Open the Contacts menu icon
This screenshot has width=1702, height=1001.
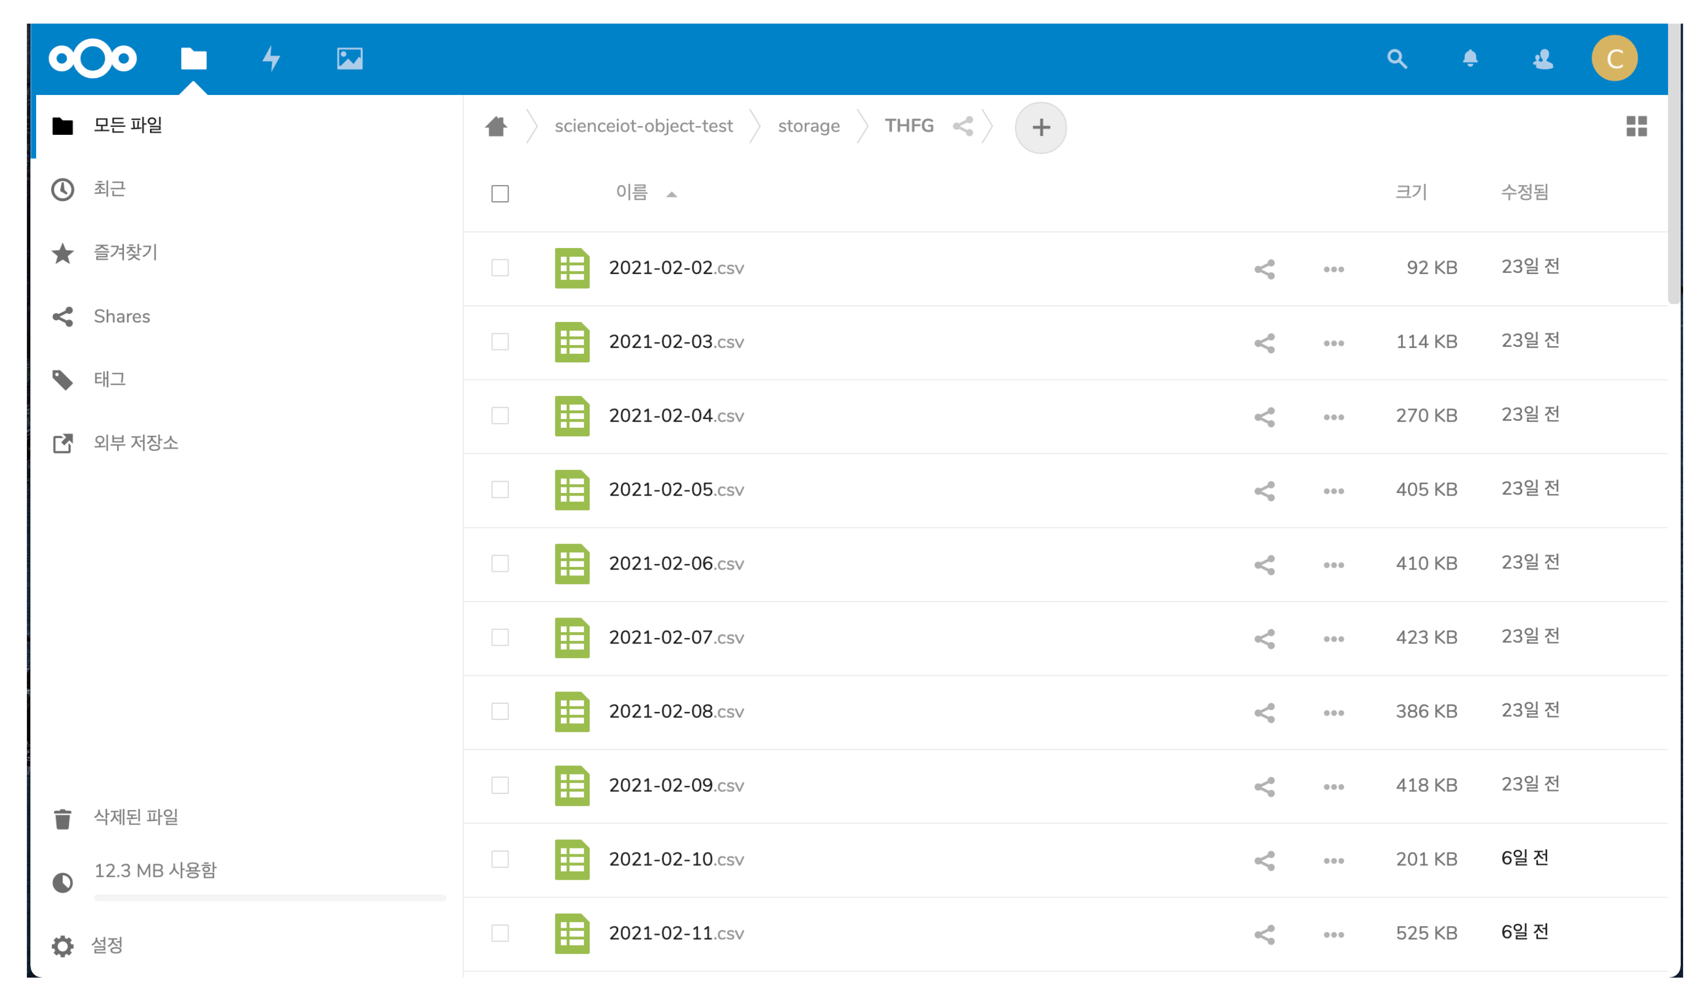coord(1542,59)
